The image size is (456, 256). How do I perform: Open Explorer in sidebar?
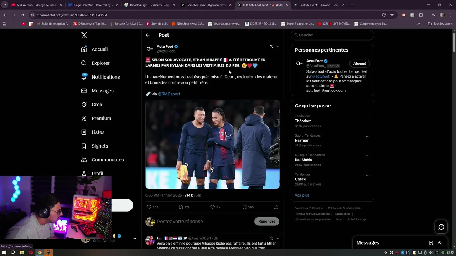tap(95, 63)
